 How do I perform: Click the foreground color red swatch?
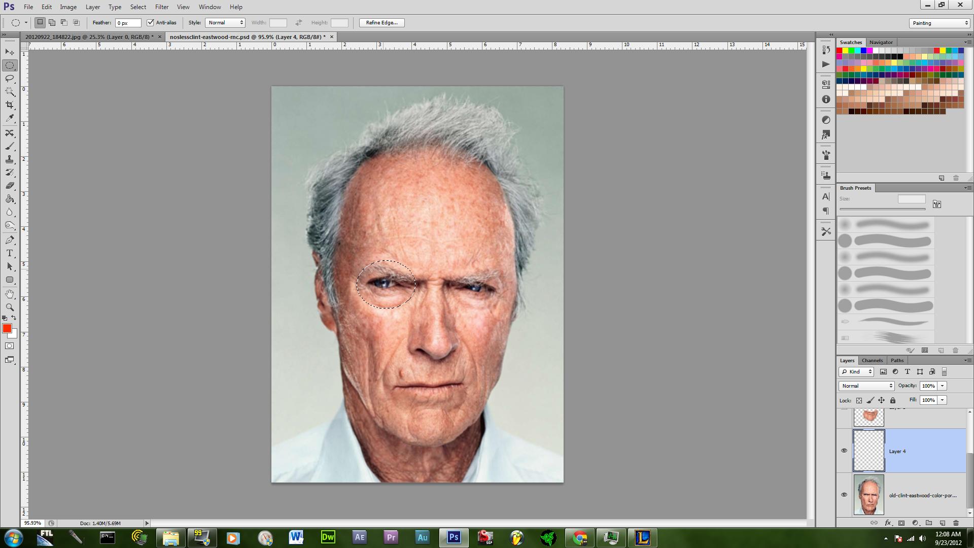(x=7, y=328)
